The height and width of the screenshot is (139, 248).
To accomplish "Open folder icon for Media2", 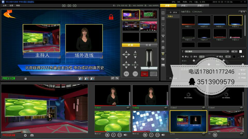I will click(x=145, y=135).
